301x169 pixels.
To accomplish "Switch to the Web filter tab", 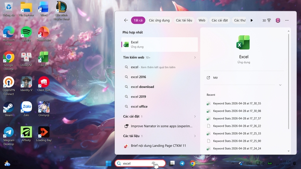I will click(202, 20).
